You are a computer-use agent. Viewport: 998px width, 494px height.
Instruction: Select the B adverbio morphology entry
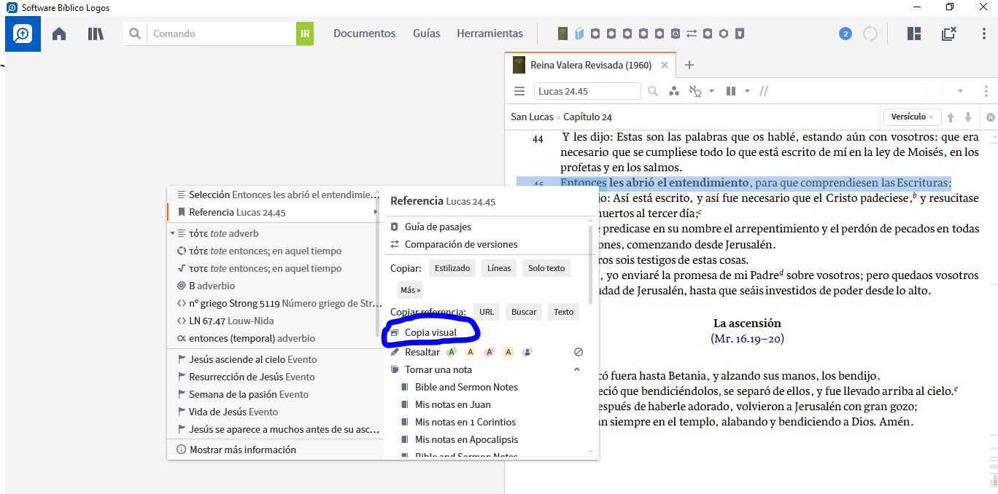[275, 286]
